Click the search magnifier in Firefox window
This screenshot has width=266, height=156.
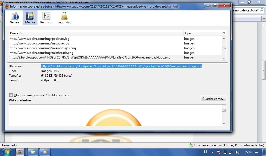coord(262,10)
